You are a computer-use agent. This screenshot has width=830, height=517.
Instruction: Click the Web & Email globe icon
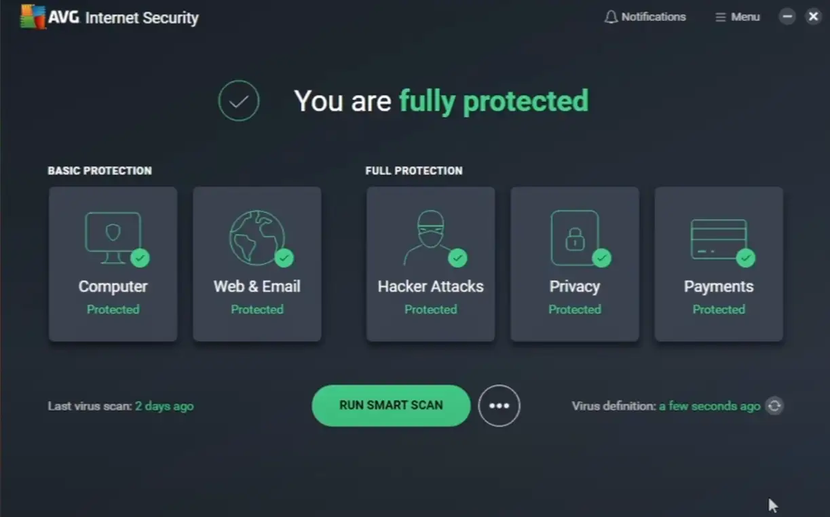pyautogui.click(x=257, y=237)
